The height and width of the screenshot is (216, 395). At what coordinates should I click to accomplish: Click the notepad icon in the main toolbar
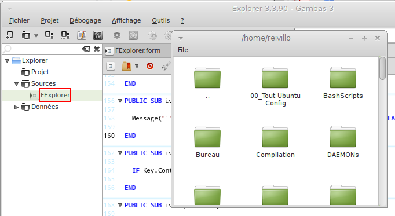pyautogui.click(x=82, y=35)
